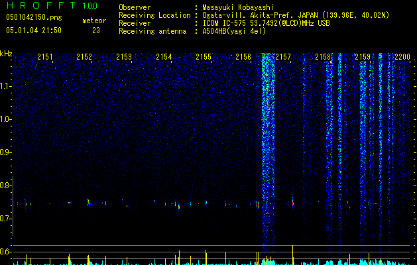Click the 2151 time marker

pos(45,56)
